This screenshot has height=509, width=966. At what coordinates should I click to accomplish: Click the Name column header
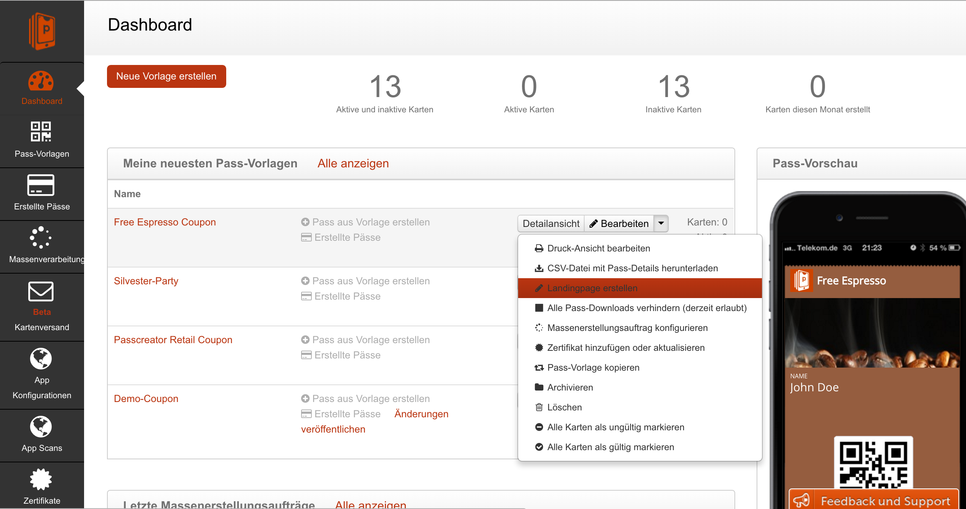[x=127, y=194]
